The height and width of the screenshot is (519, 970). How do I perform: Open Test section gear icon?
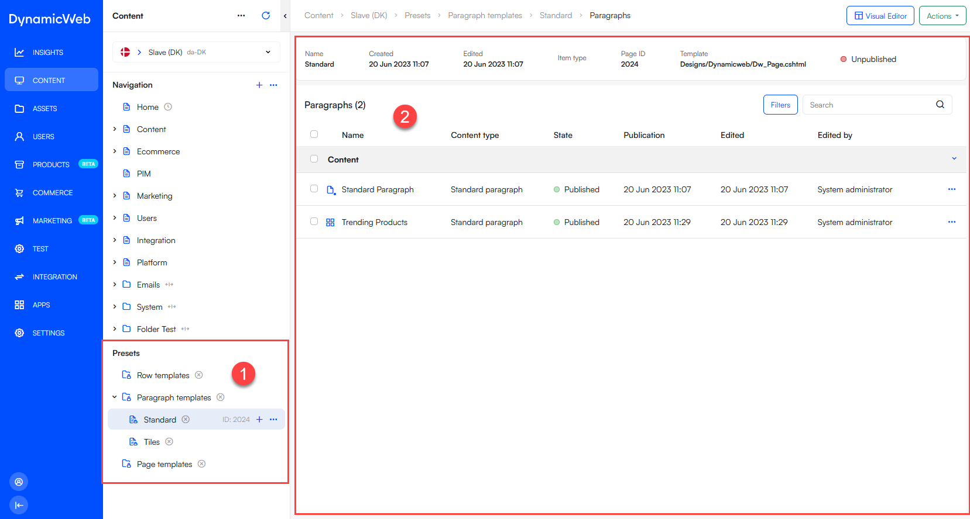19,249
